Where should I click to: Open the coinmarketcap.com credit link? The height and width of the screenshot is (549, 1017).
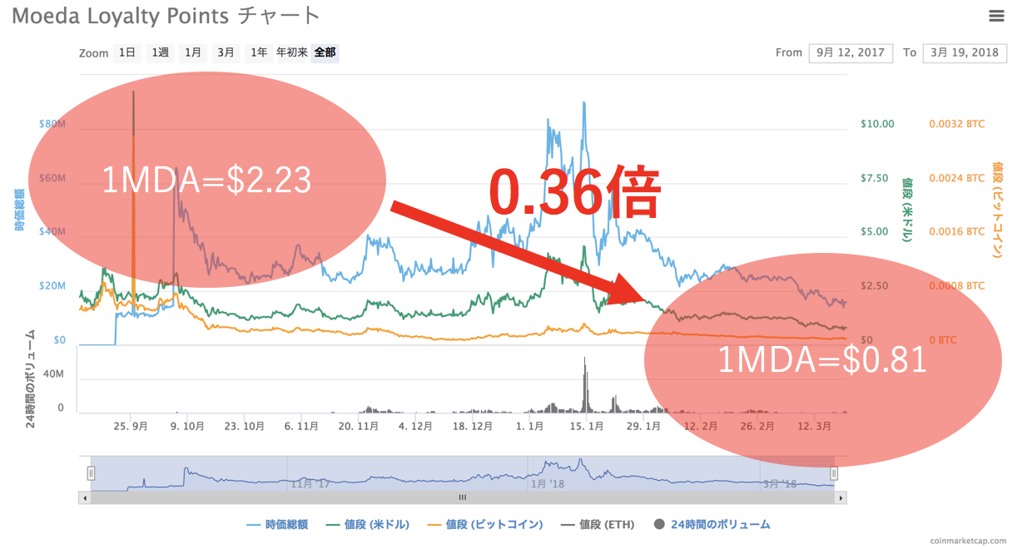pyautogui.click(x=968, y=540)
